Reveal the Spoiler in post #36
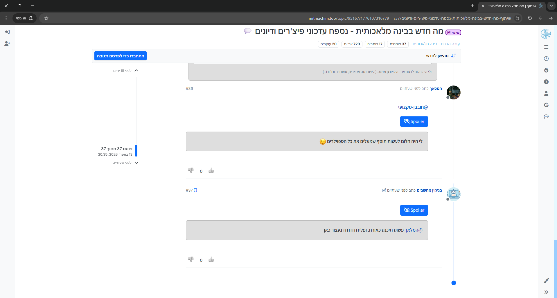Image resolution: width=557 pixels, height=298 pixels. pos(414,121)
